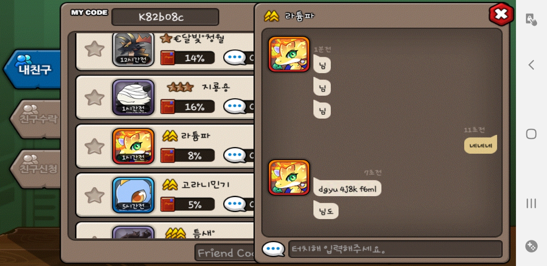Tap the red book icon beside 5%

168,204
